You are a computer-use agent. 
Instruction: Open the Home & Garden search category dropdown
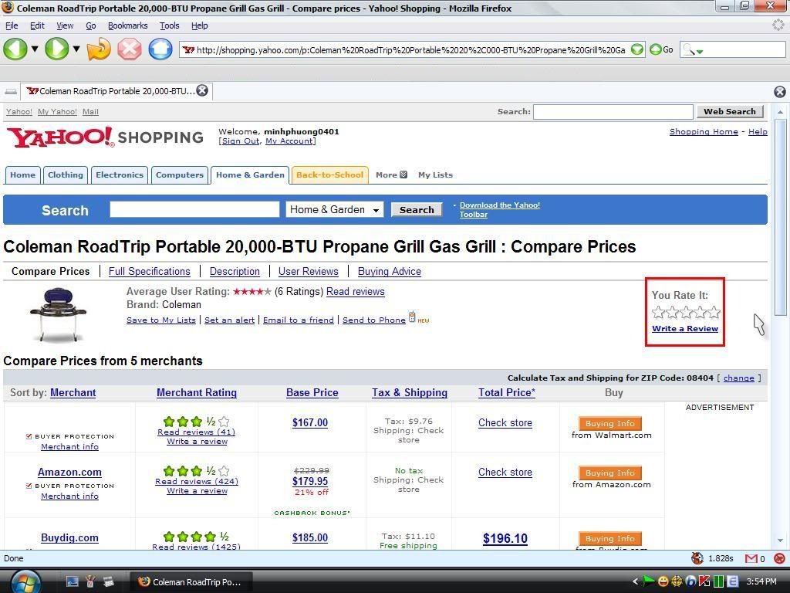[x=334, y=210]
